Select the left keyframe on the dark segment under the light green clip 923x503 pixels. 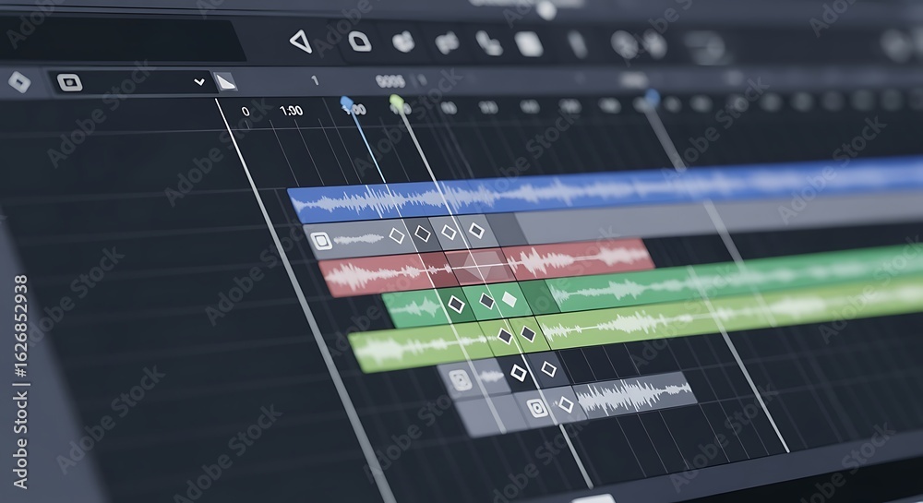point(519,373)
